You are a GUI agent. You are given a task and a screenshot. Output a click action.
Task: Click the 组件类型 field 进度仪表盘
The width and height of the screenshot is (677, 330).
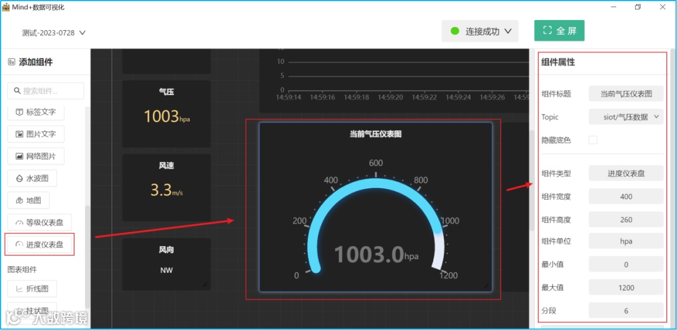(x=626, y=173)
